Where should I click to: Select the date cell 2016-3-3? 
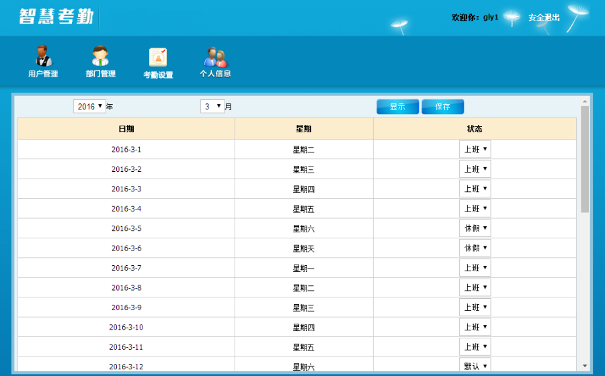tap(126, 189)
